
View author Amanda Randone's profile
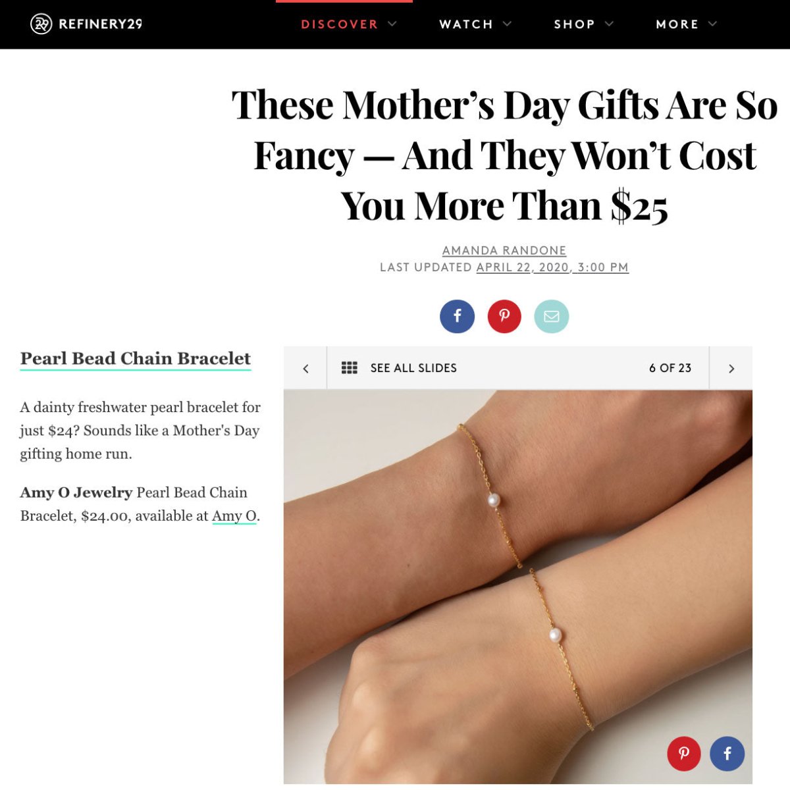pyautogui.click(x=505, y=251)
